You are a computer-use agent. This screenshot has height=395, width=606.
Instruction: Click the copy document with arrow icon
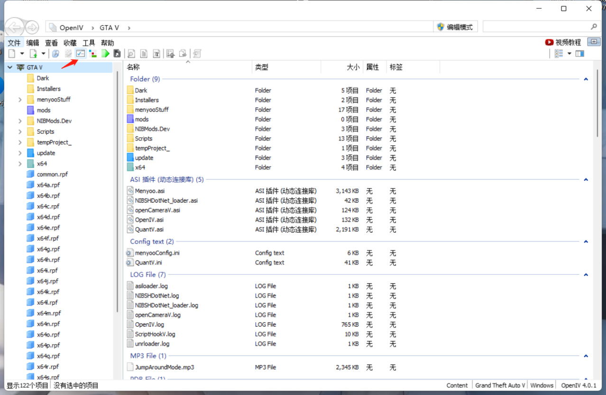click(183, 54)
